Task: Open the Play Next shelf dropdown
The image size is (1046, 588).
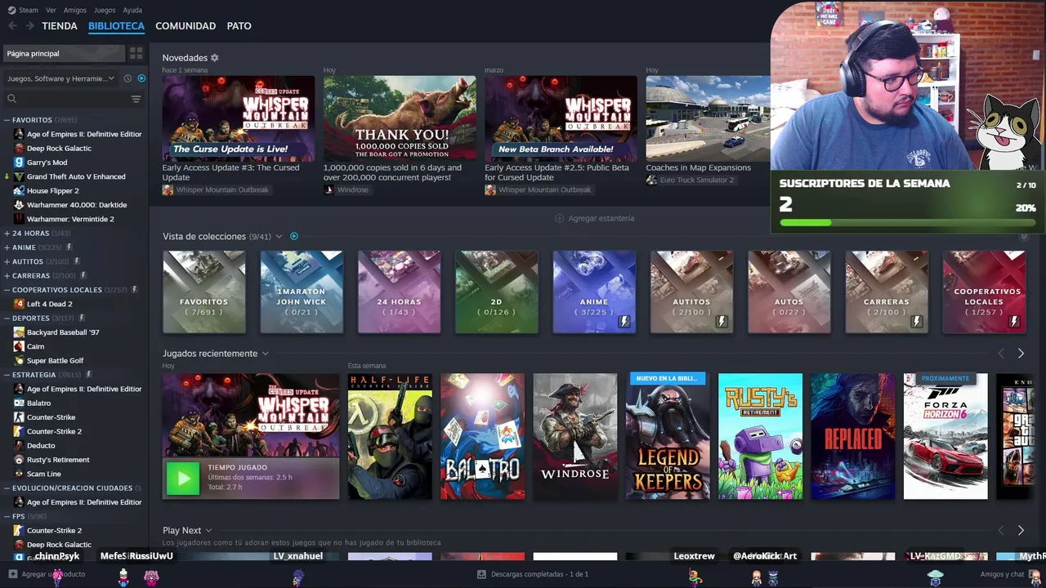Action: [208, 530]
